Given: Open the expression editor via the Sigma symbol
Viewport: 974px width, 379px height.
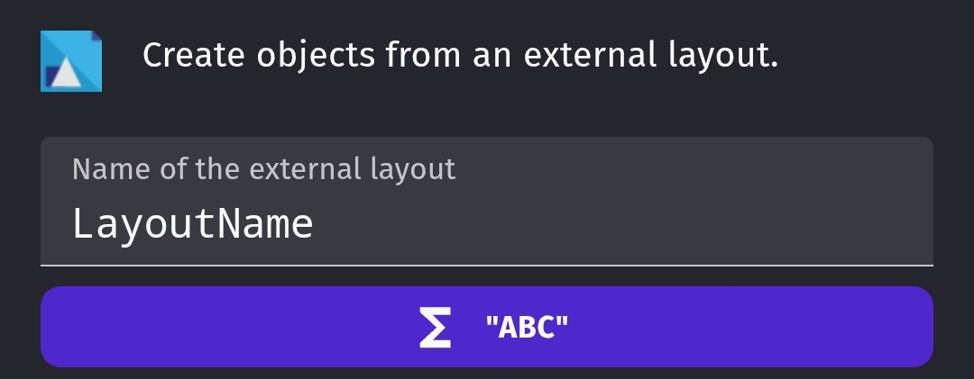Looking at the screenshot, I should 435,328.
